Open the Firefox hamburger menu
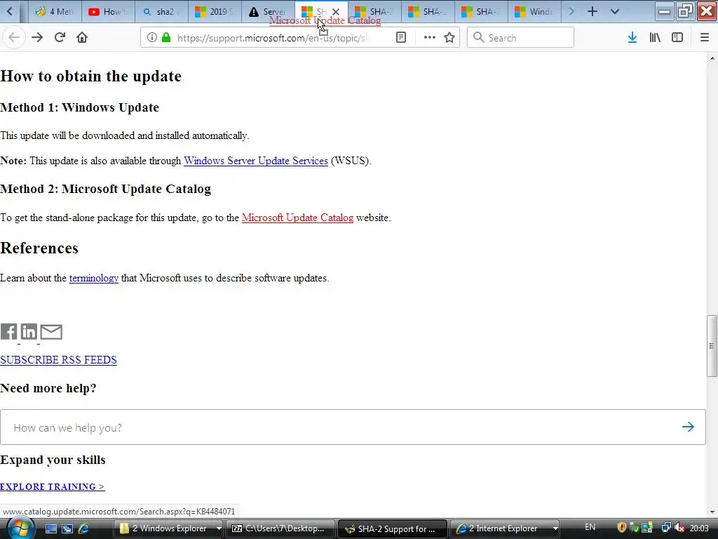This screenshot has height=539, width=718. coord(704,38)
